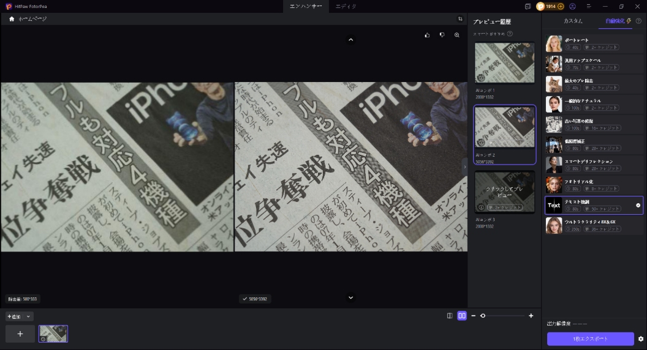Go to ホームページ link
647x350 pixels.
[32, 19]
